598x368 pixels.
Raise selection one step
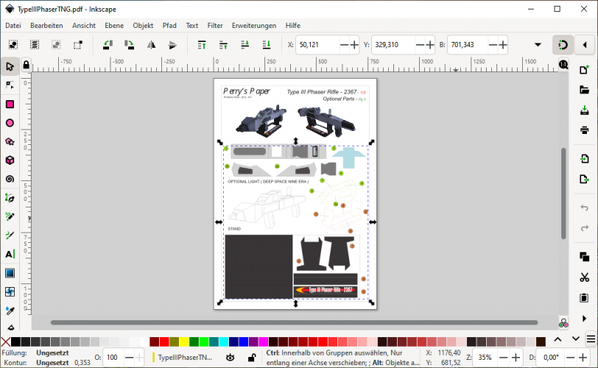(x=223, y=45)
